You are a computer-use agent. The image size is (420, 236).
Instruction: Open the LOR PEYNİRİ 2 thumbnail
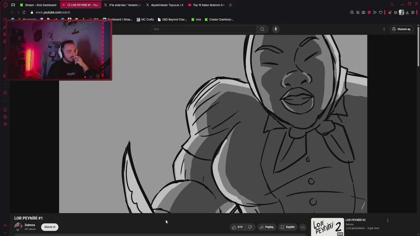[x=327, y=227]
